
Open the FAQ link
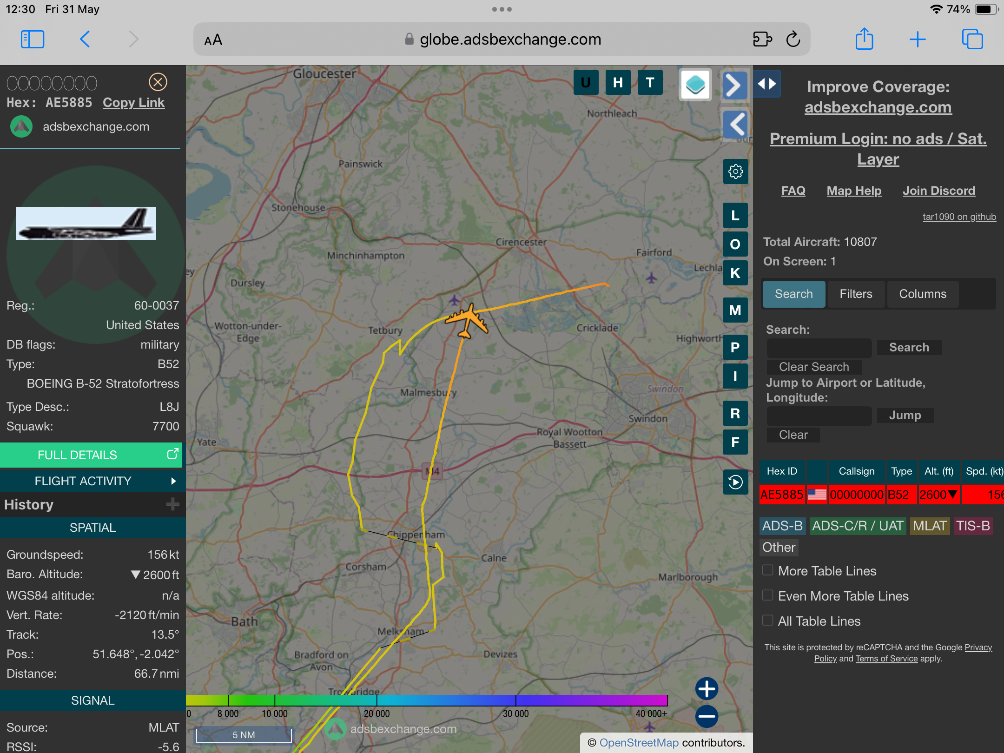[793, 191]
